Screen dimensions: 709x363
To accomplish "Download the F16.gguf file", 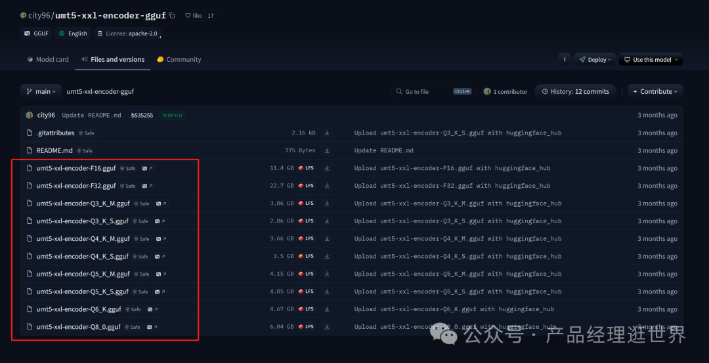I will (327, 168).
